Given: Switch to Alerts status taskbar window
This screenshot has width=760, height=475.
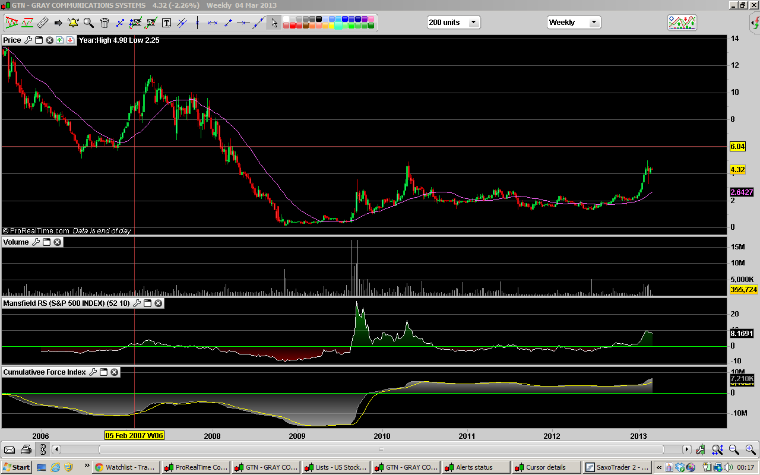Looking at the screenshot, I should tap(475, 467).
